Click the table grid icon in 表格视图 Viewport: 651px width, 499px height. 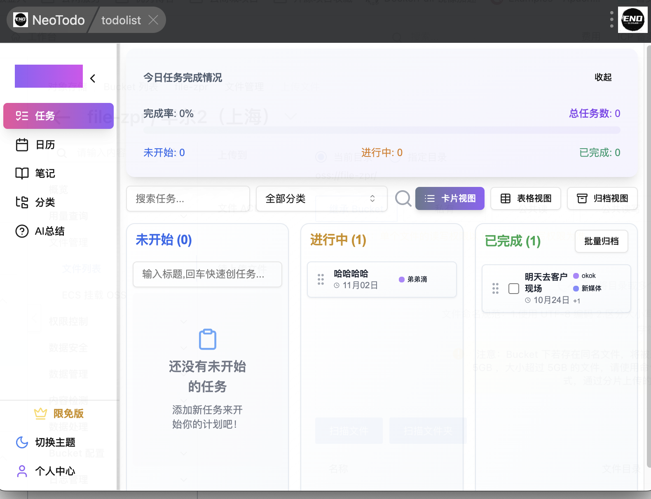coord(506,198)
